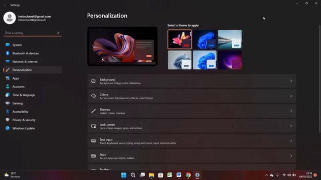Open Time & language icon
321x180 pixels.
click(x=8, y=95)
